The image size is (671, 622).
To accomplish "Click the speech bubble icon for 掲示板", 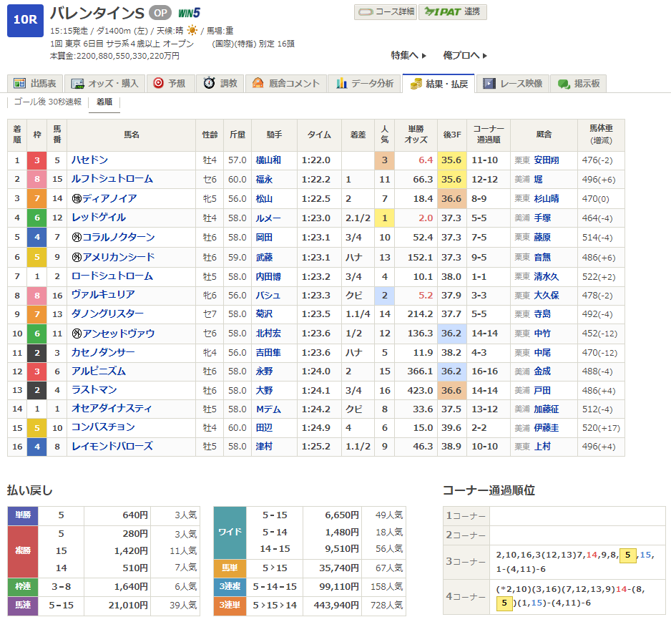I will coord(564,84).
